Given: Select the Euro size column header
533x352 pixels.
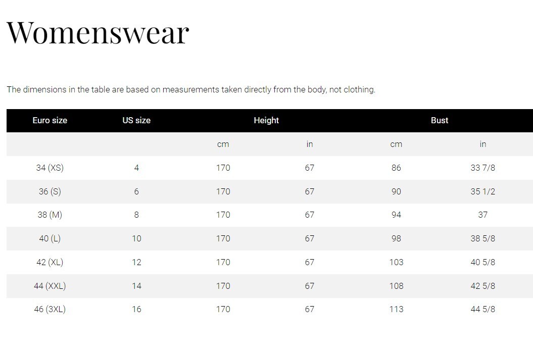Looking at the screenshot, I should (50, 120).
